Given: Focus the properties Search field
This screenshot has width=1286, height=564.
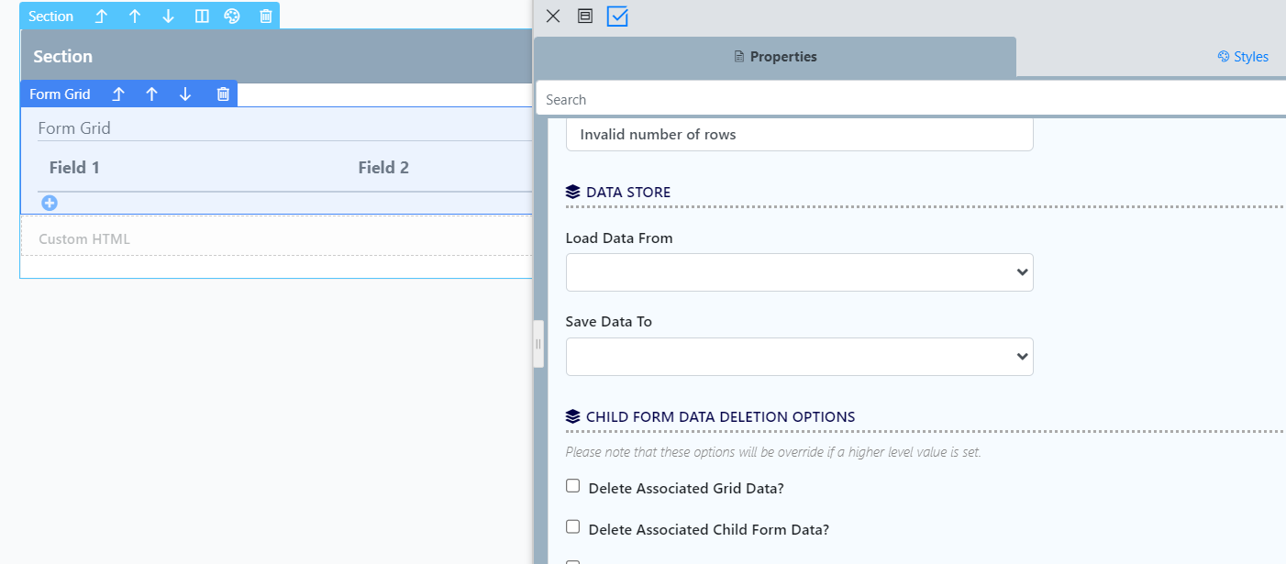Looking at the screenshot, I should tap(908, 99).
